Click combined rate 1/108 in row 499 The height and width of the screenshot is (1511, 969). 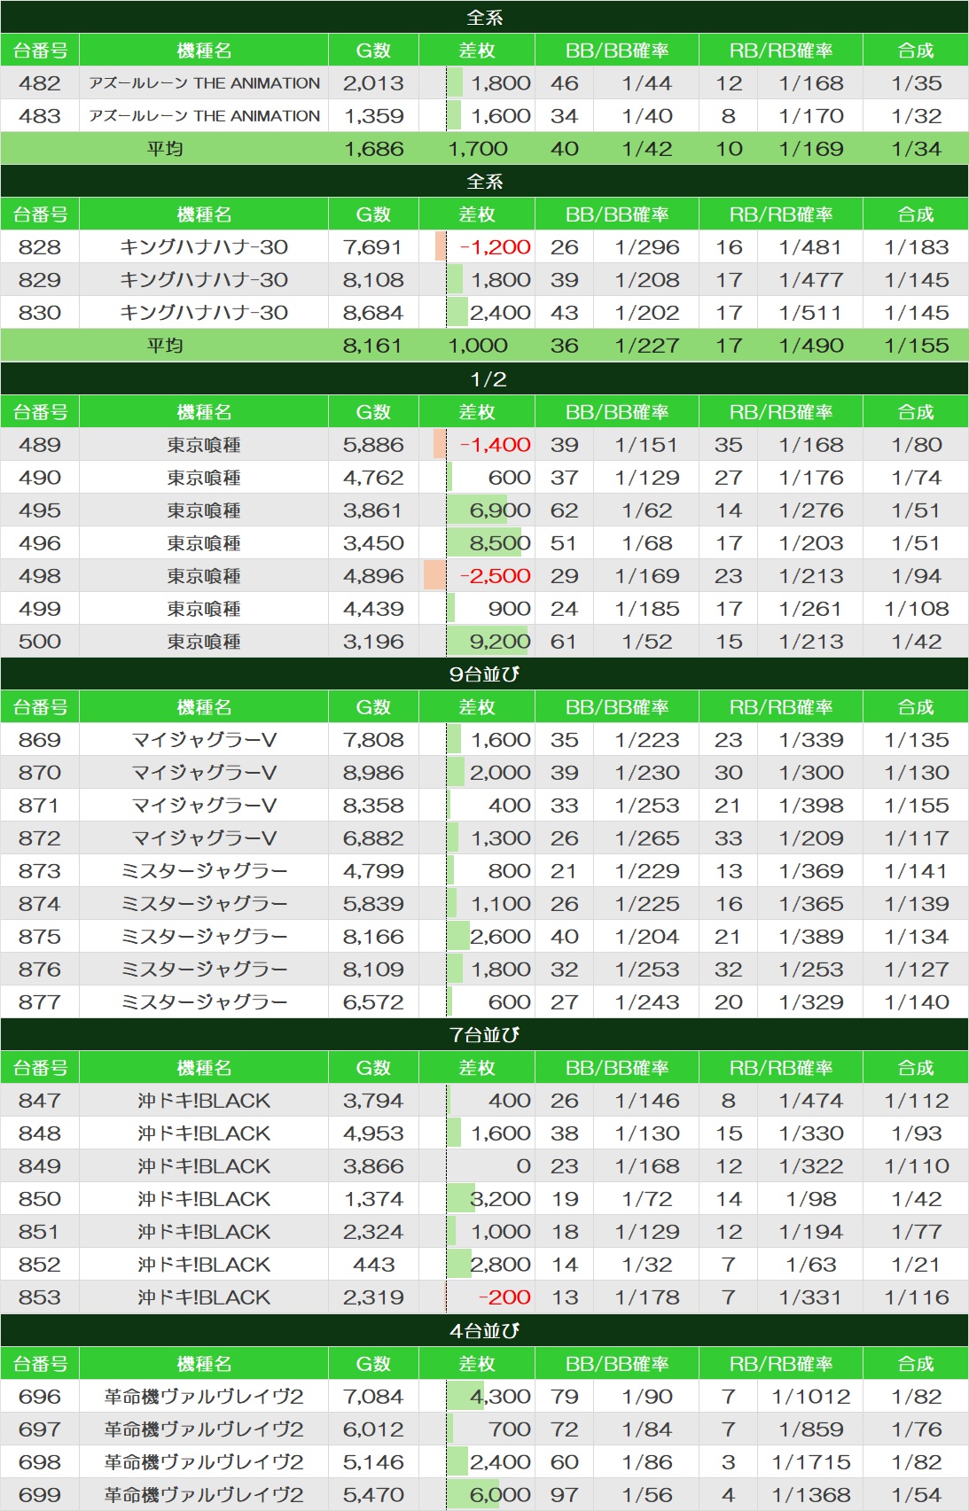(x=916, y=609)
